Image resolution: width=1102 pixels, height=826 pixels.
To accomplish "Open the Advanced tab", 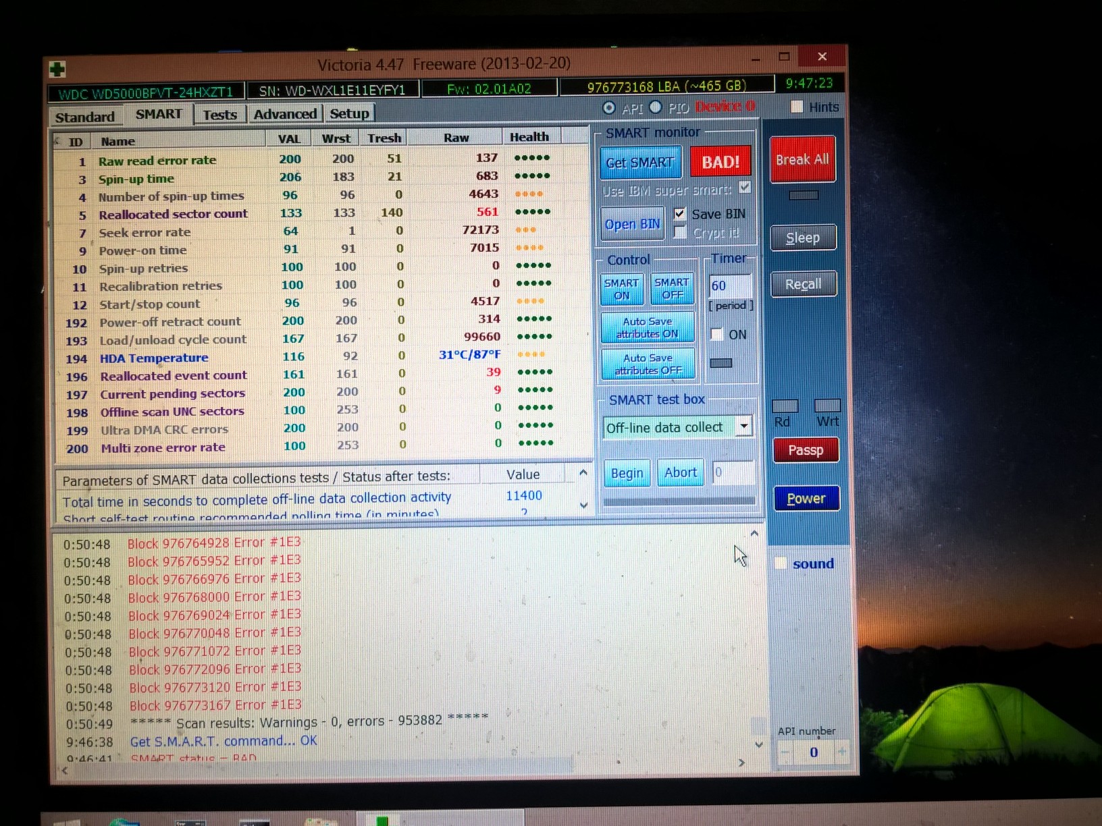I will 284,114.
